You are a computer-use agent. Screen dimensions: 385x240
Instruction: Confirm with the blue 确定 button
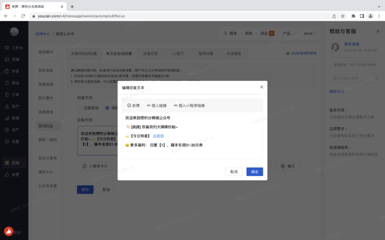(x=254, y=172)
